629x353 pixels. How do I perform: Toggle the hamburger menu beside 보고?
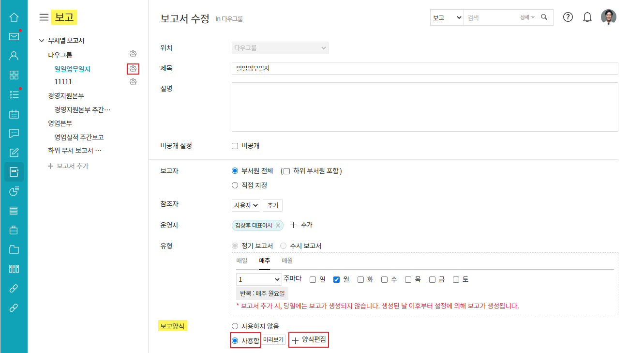pos(44,17)
